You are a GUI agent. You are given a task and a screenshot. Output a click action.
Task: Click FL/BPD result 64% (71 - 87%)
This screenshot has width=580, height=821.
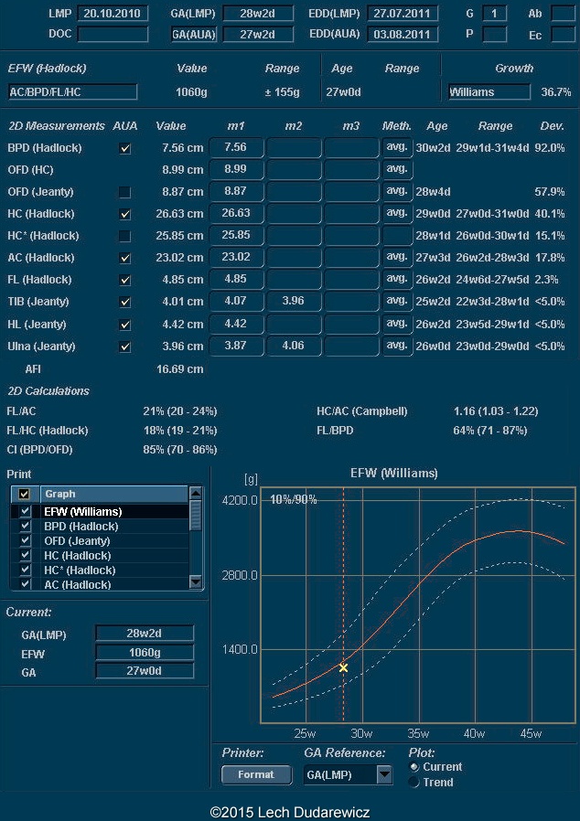click(489, 431)
